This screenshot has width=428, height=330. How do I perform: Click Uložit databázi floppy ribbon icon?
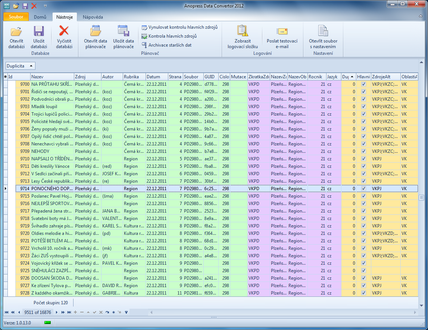point(39,31)
